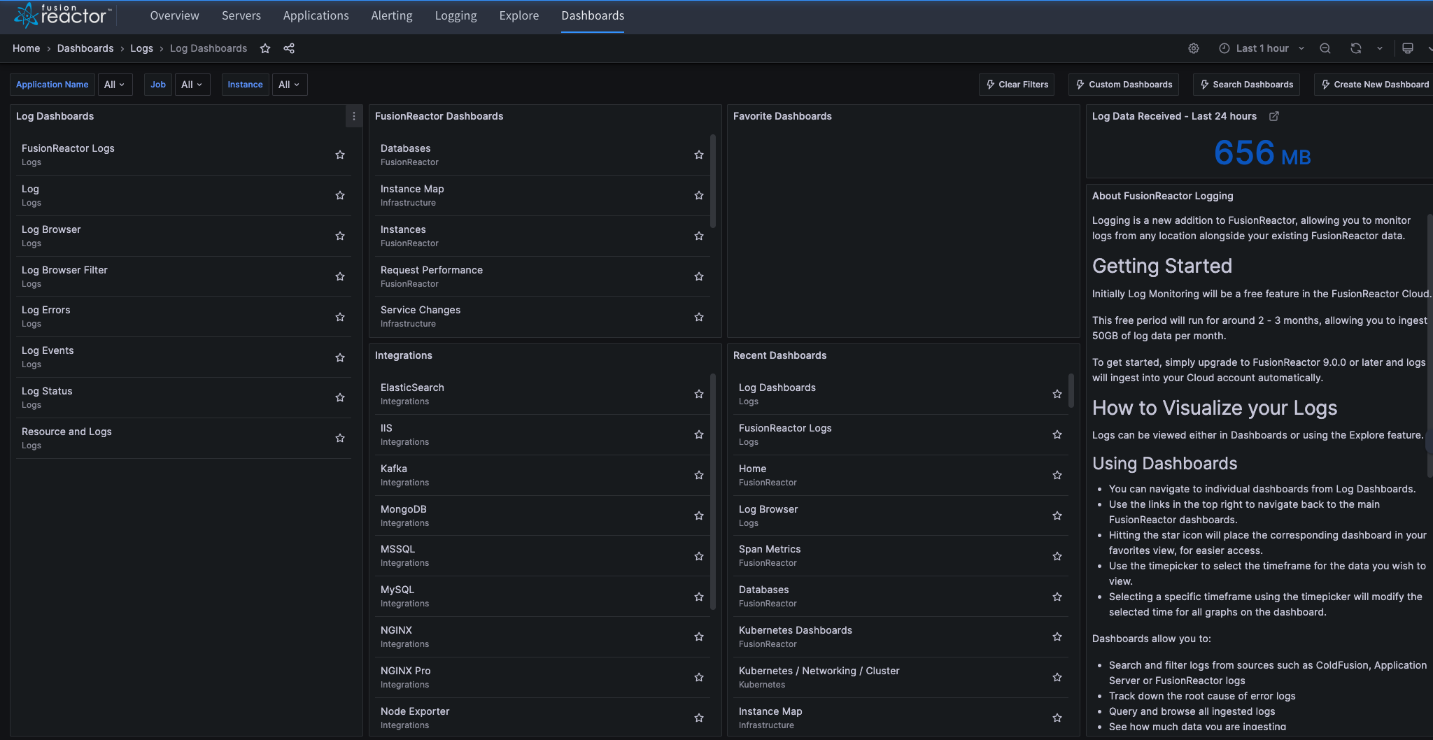
Task: Star the Span Metrics recent dashboard
Action: pos(1057,556)
